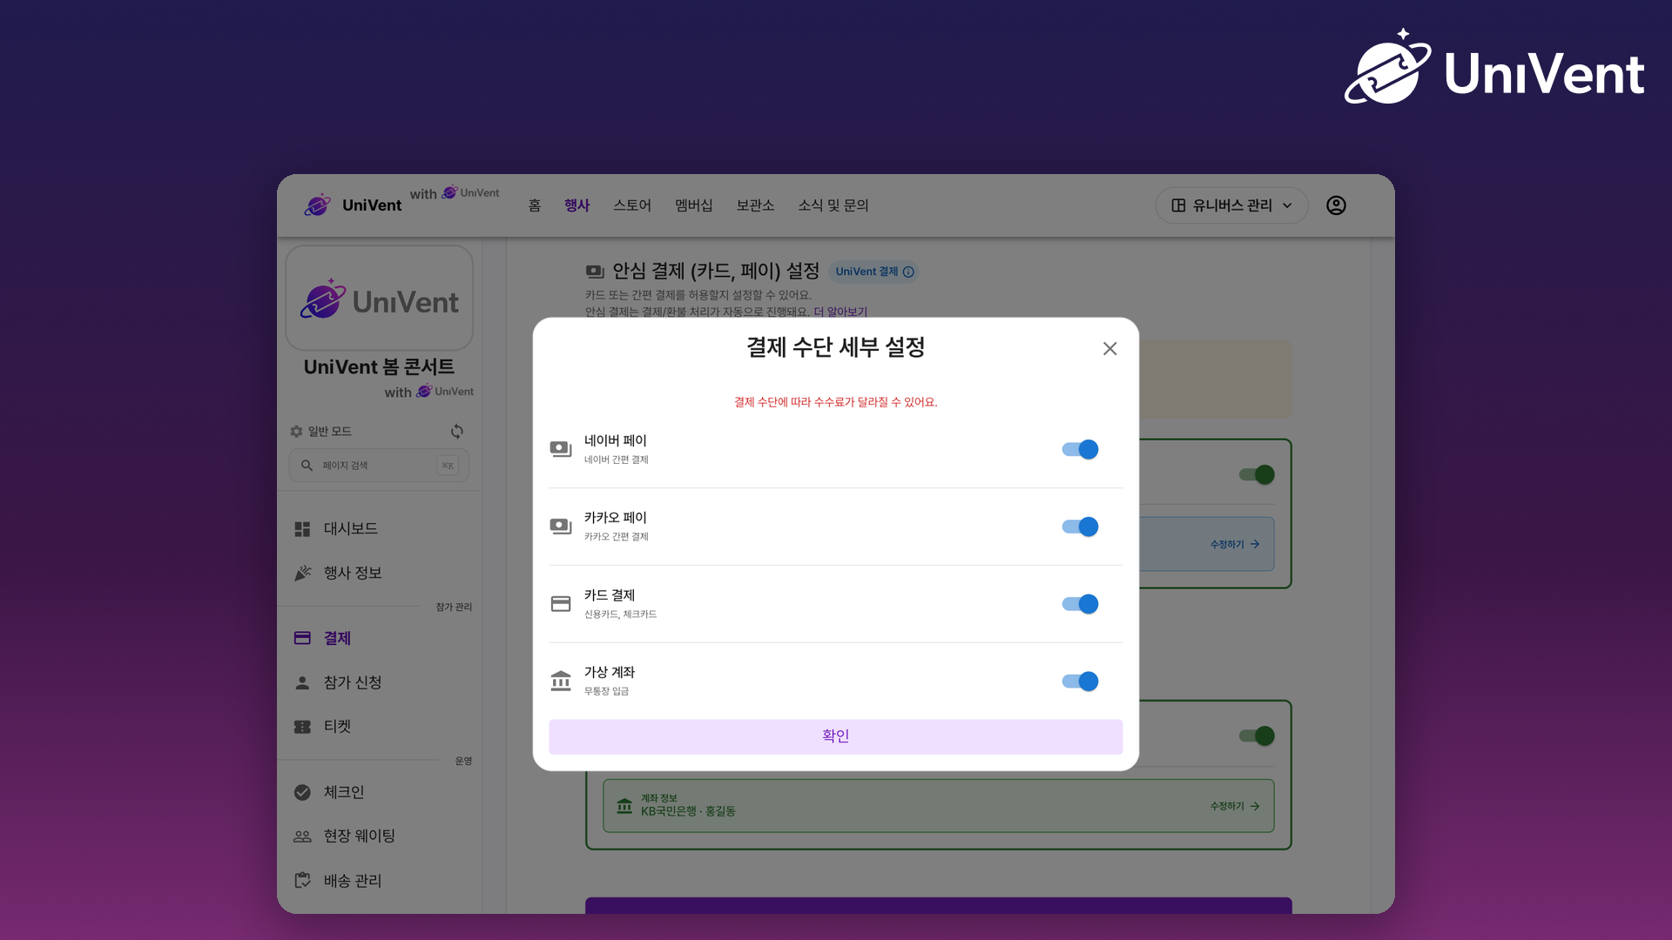Click the UniVent 봄 콘서트 event thumbnail

[x=380, y=299]
